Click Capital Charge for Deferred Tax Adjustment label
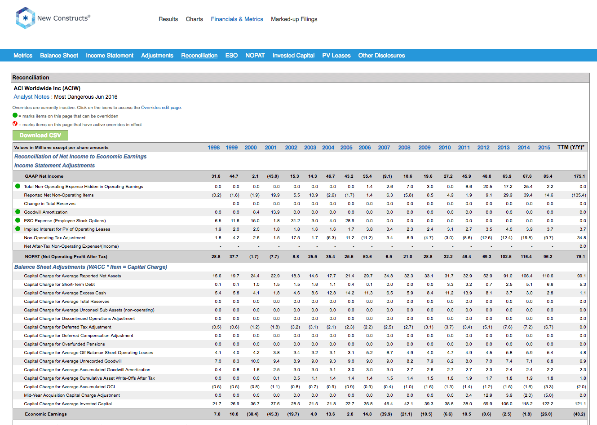Viewport: 597px width, 425px height. coord(67,327)
